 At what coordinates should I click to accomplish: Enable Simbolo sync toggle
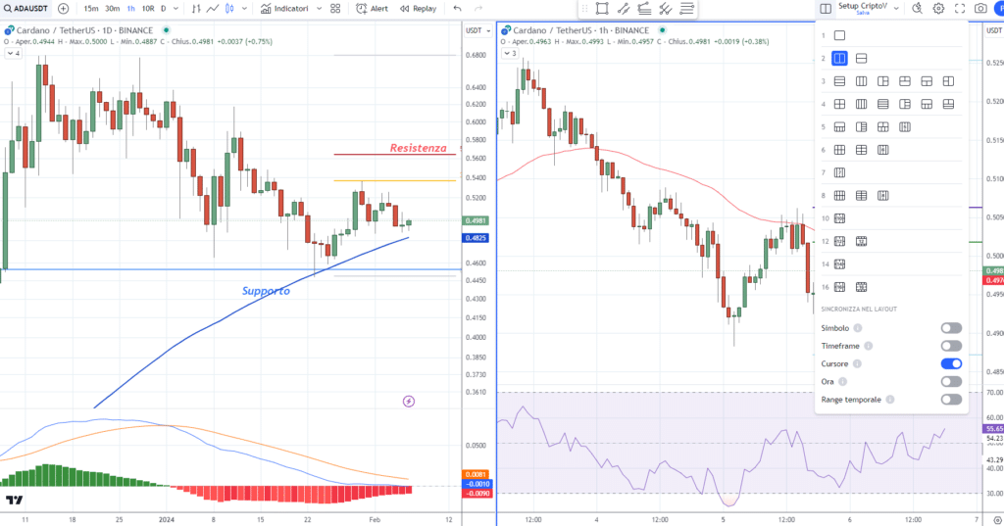click(x=950, y=328)
